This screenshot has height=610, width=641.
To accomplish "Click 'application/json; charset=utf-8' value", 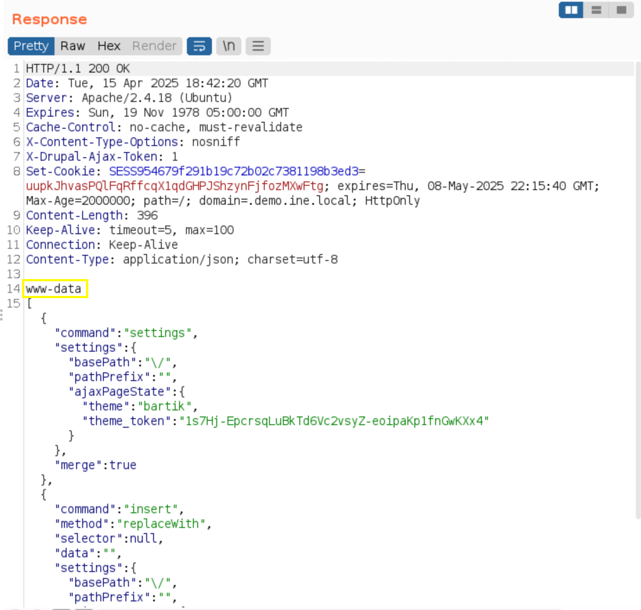I will point(230,259).
